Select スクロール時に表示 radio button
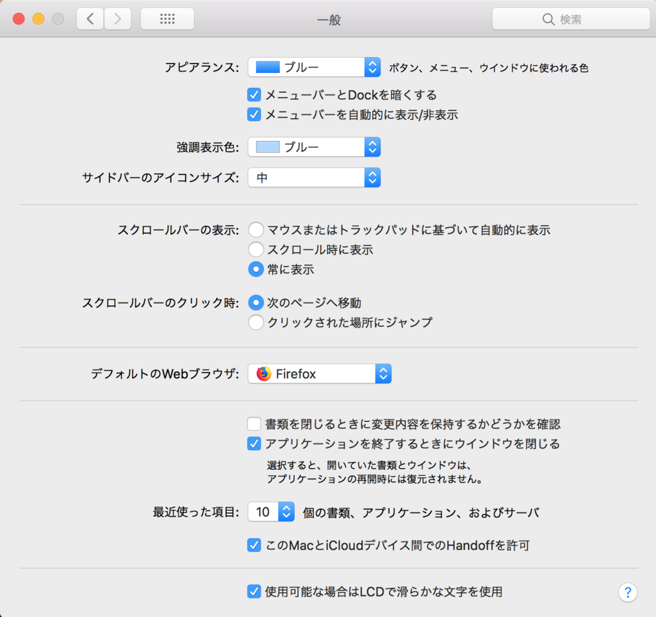Screen dimensions: 656x617 256,249
